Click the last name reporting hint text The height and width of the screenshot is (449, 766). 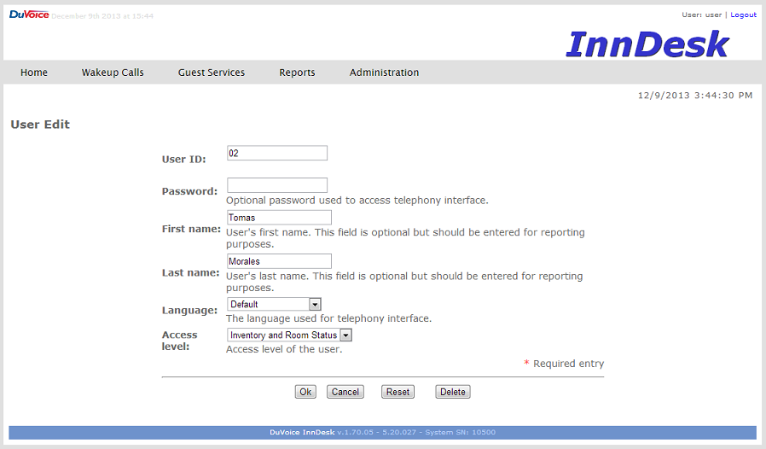[x=404, y=282]
